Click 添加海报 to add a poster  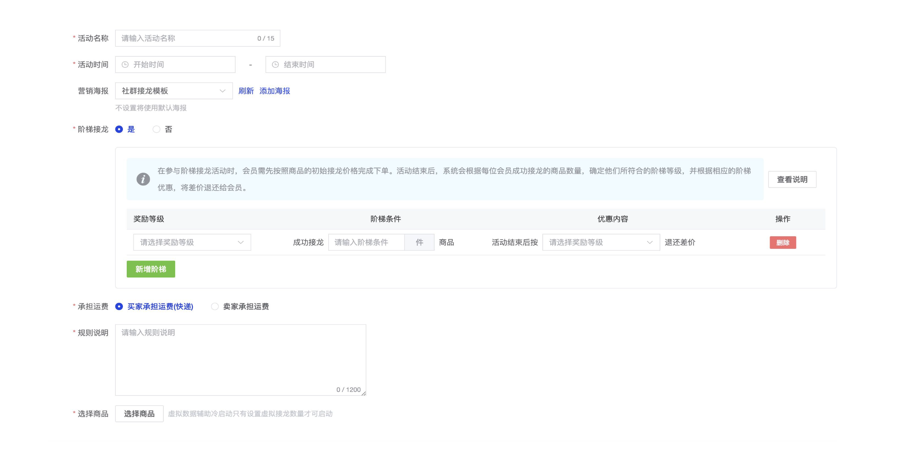tap(275, 91)
